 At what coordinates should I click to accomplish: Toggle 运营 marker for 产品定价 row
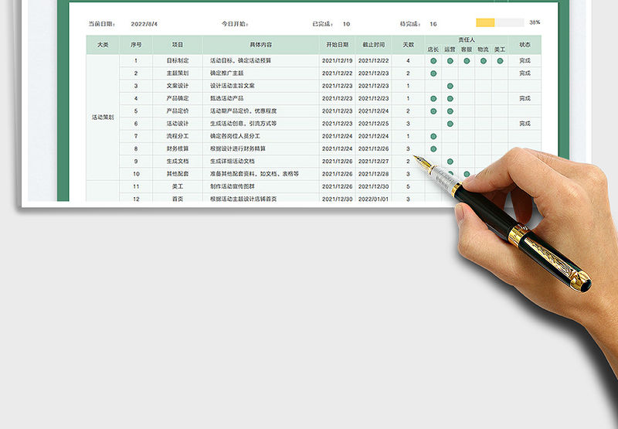point(450,111)
